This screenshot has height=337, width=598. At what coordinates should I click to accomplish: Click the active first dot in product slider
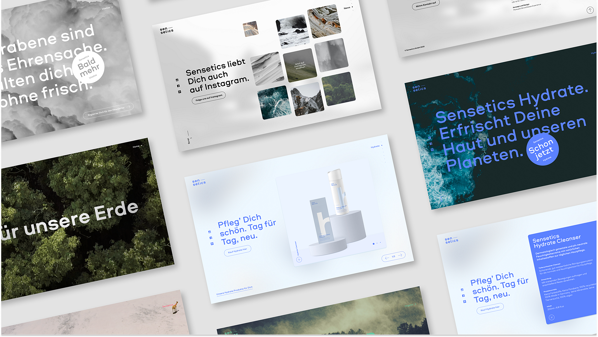pos(373,244)
